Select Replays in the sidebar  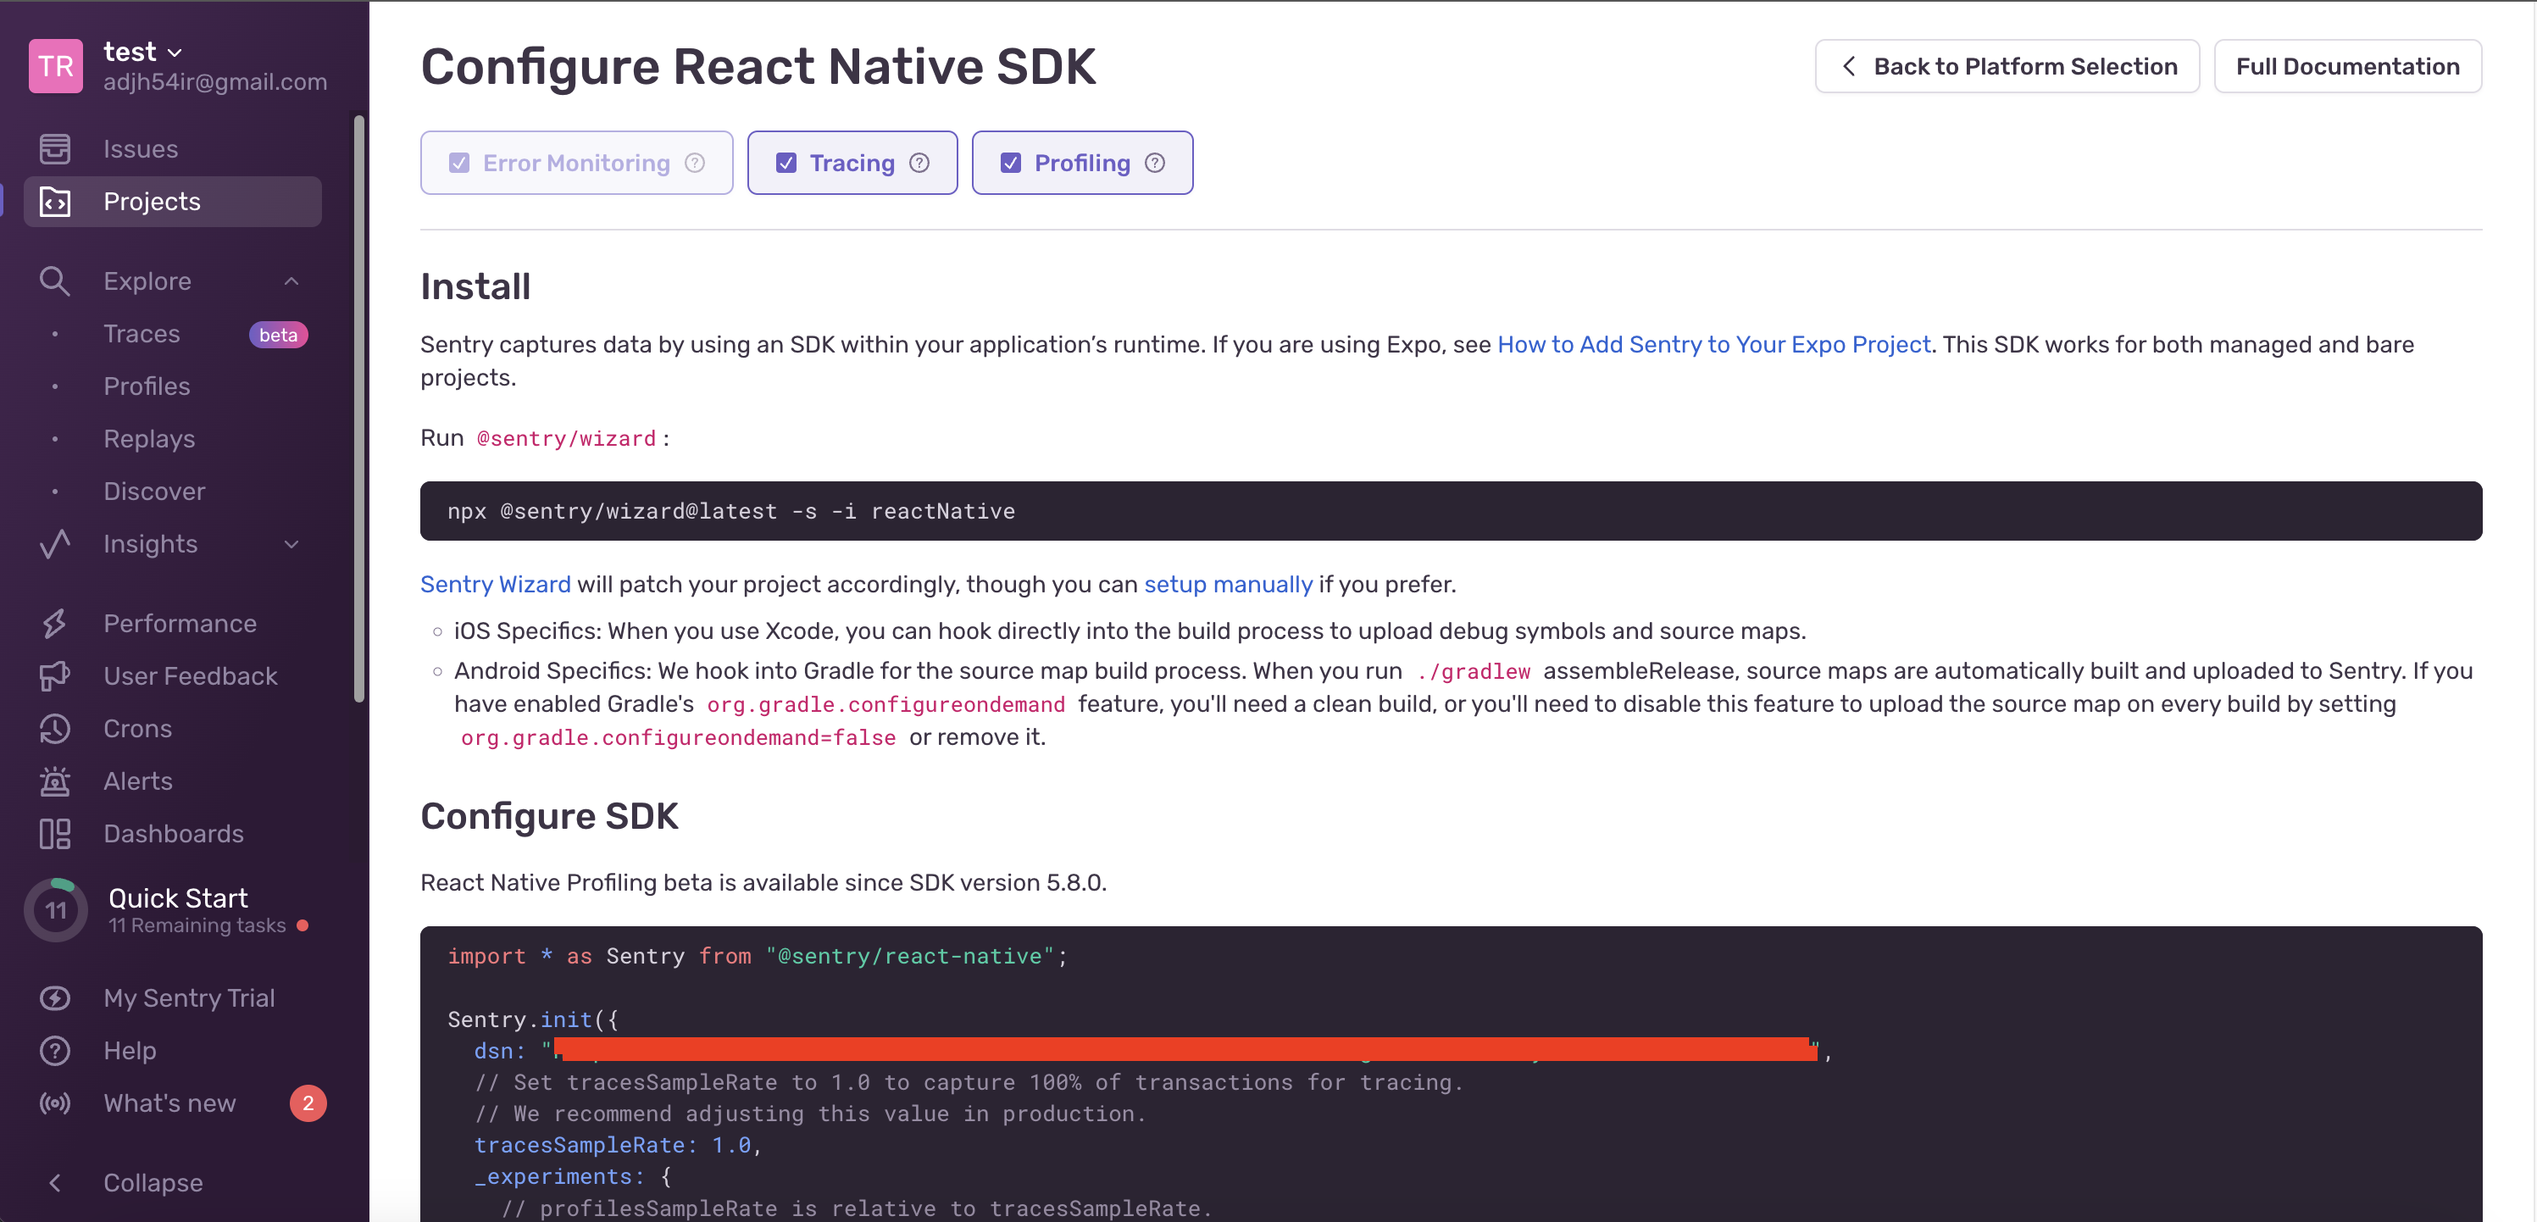pos(149,439)
